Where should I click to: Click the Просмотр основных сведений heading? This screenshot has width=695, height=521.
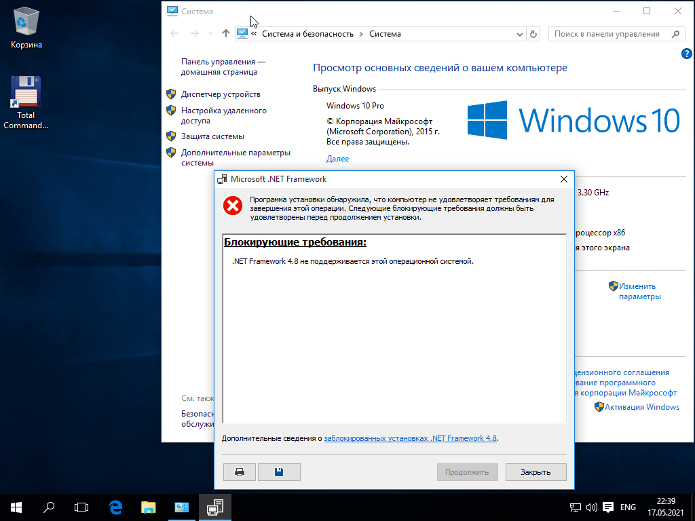click(x=440, y=68)
